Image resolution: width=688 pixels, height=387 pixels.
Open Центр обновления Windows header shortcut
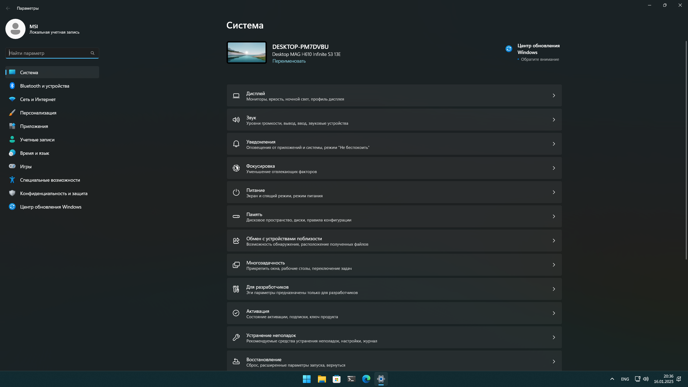coord(533,52)
